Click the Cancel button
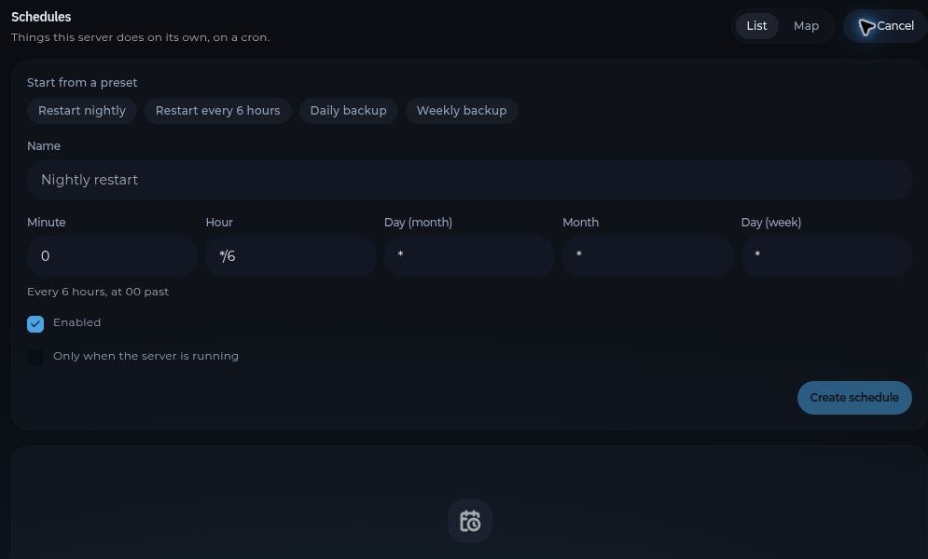 coord(886,26)
